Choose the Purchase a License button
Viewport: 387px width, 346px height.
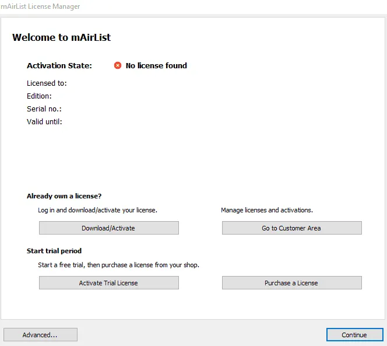tap(291, 283)
